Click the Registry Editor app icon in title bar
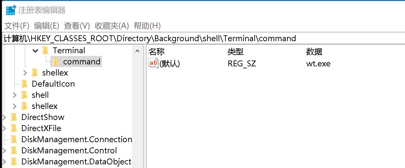This screenshot has height=168, width=405. click(11, 10)
